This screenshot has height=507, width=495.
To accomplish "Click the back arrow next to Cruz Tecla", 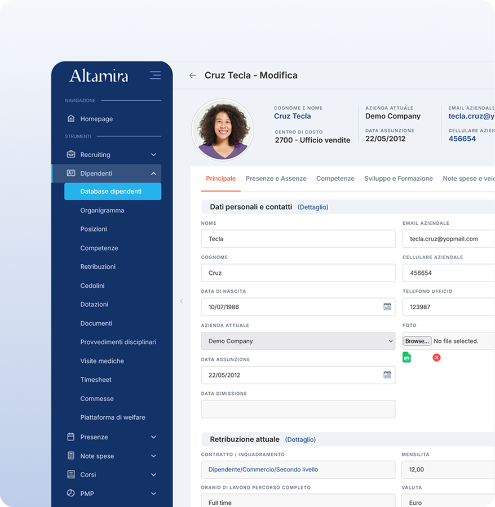I will [192, 75].
